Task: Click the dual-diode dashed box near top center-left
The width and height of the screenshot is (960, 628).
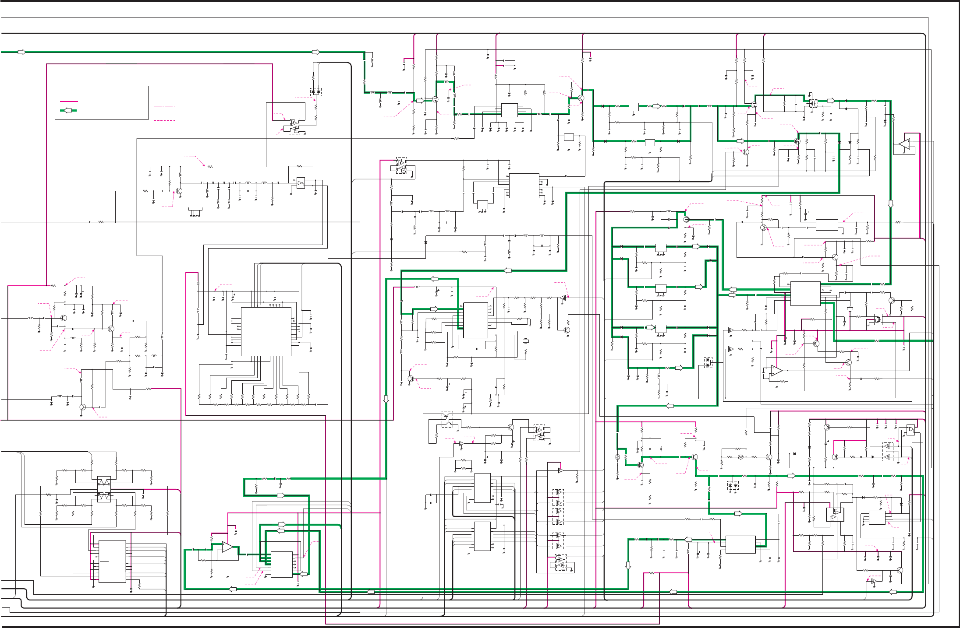Action: coord(316,92)
